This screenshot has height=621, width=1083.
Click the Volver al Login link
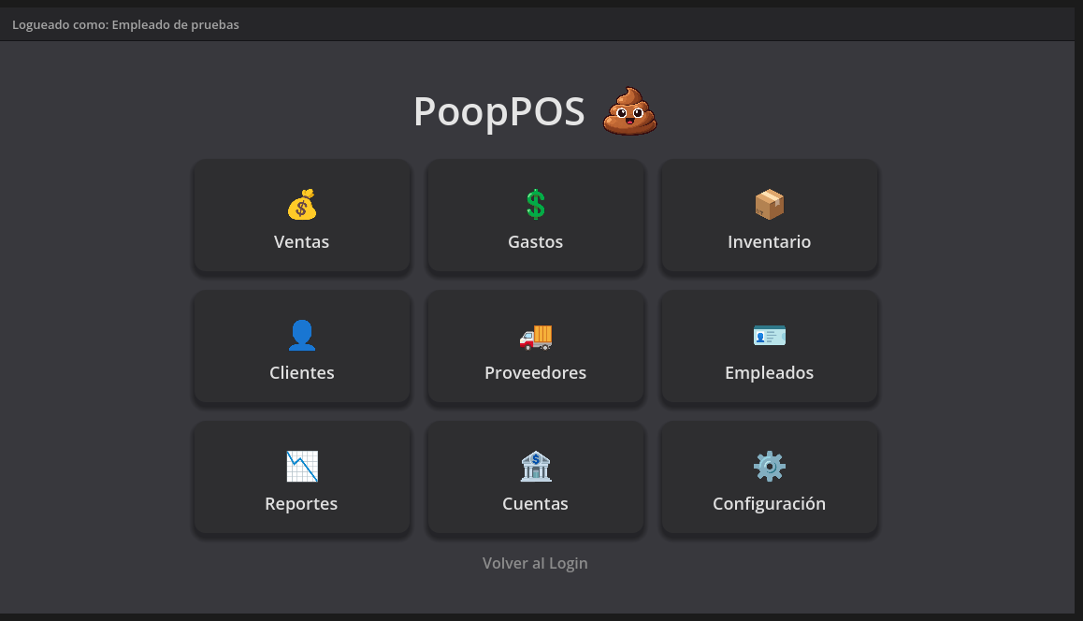pyautogui.click(x=535, y=563)
